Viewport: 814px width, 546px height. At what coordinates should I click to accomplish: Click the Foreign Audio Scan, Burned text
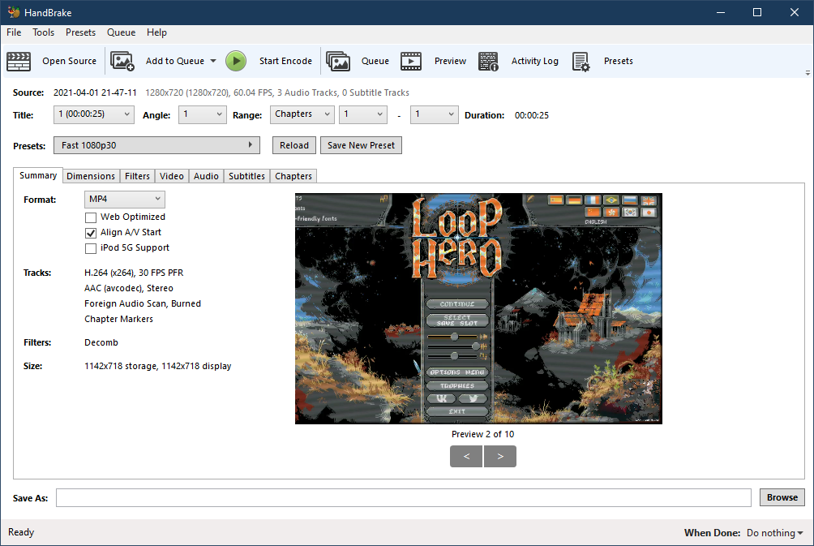[x=143, y=304]
